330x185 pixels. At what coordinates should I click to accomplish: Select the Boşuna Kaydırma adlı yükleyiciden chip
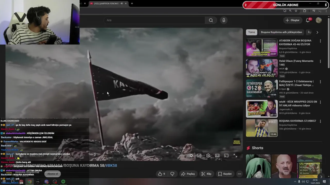coord(281,32)
